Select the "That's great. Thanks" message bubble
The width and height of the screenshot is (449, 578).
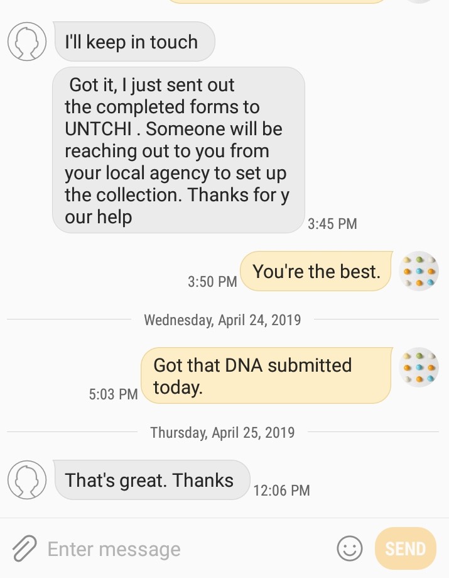[x=151, y=481]
